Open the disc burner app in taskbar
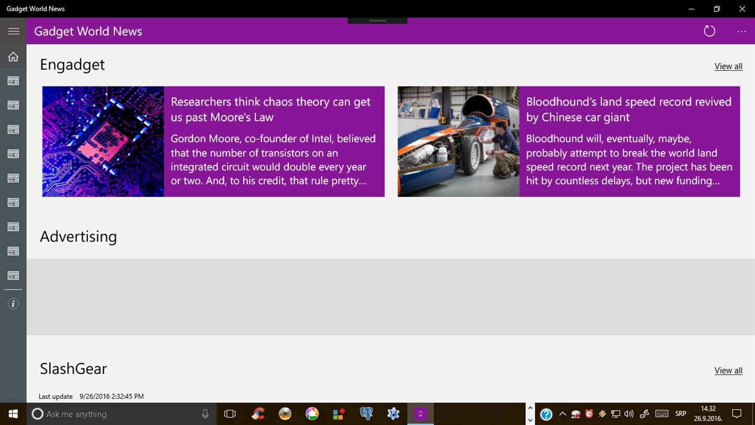Screen dimensions: 755x425 click(285, 413)
